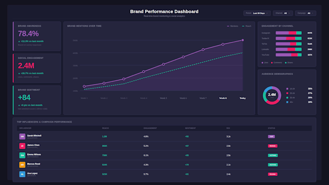Sort table by the Influencer column header
Viewport: 329px width, 185px height.
(25, 128)
